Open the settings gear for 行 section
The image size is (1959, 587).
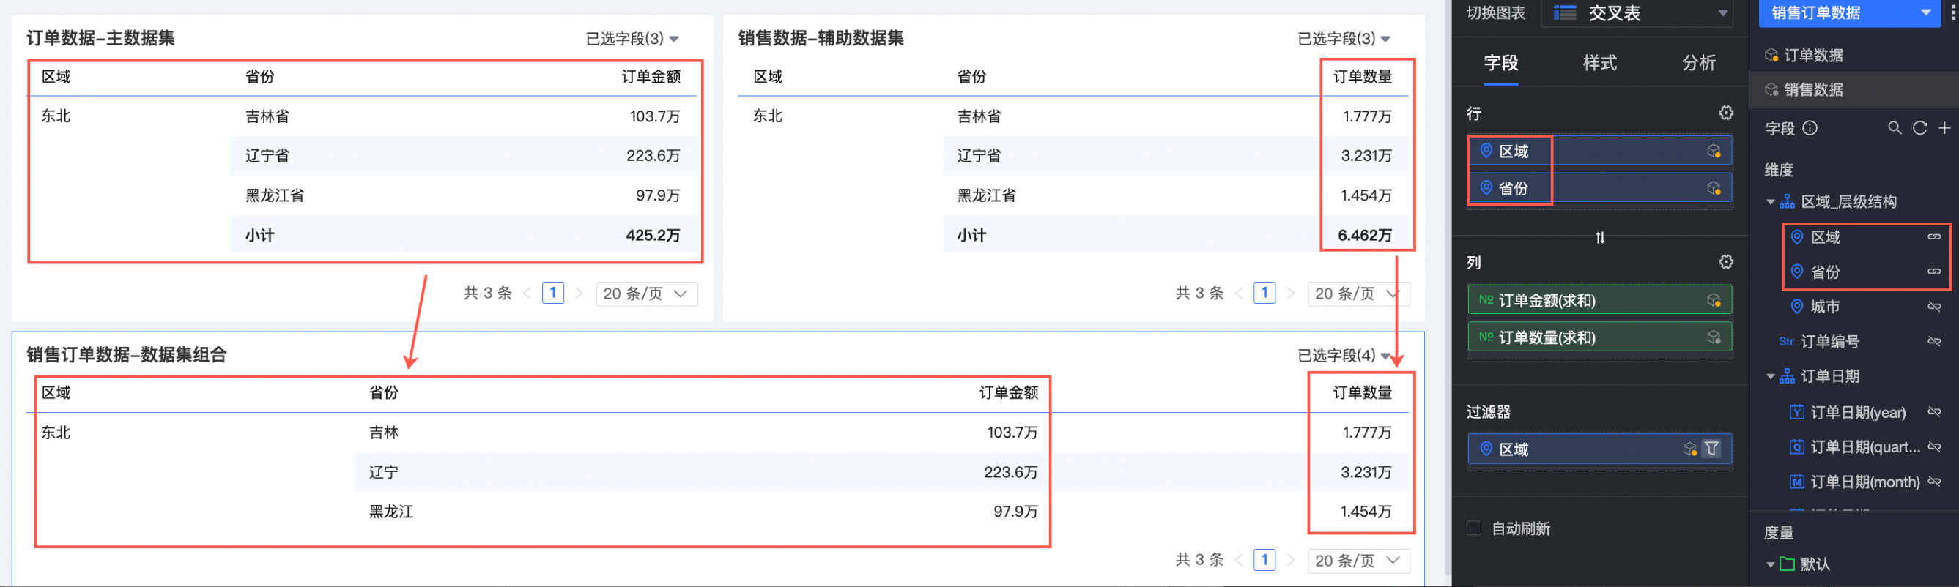tap(1725, 113)
